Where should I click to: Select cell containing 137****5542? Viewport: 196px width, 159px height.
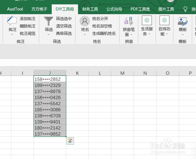(50, 103)
